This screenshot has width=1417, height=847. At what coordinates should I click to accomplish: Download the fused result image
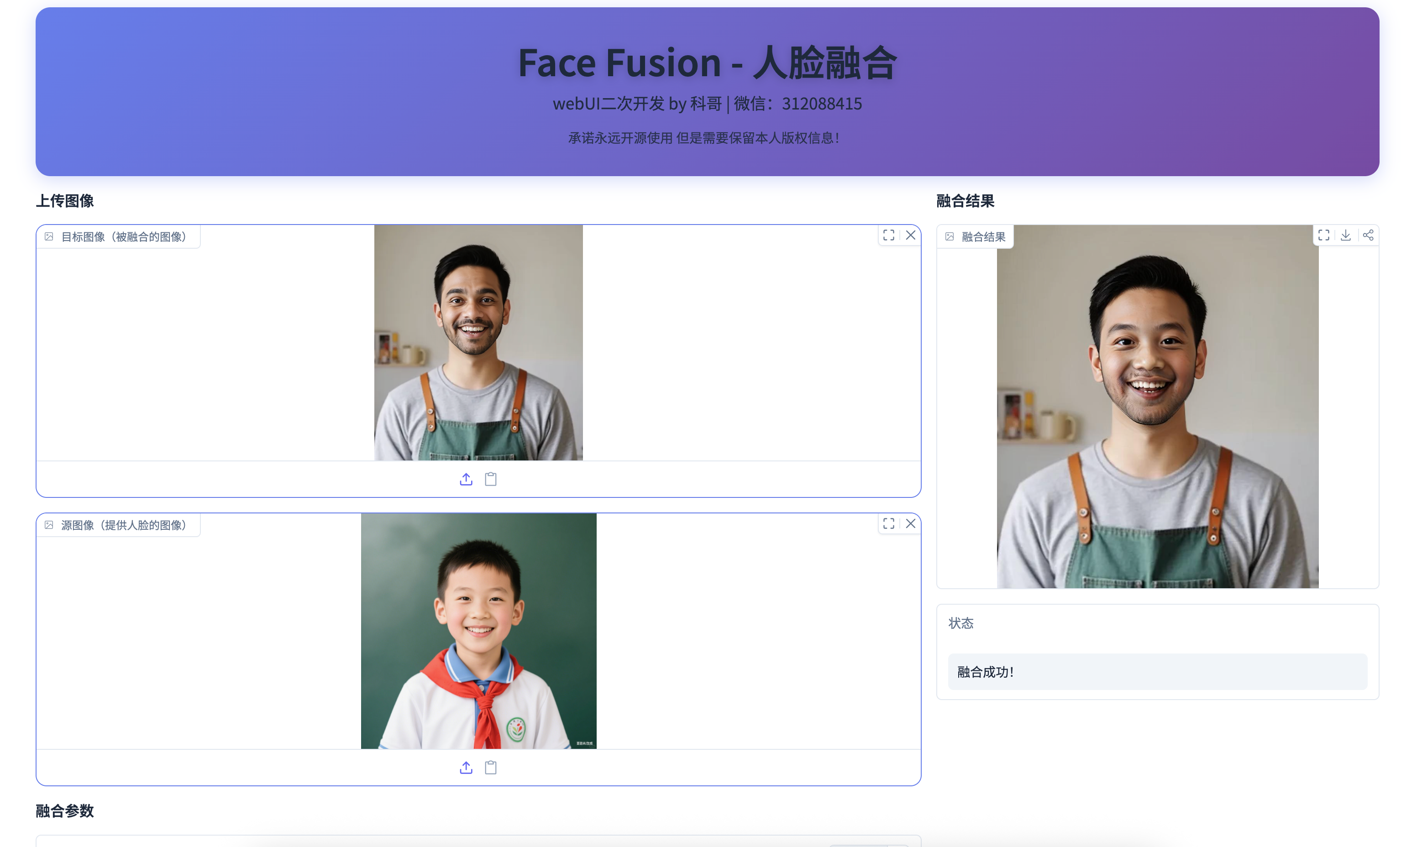1346,235
